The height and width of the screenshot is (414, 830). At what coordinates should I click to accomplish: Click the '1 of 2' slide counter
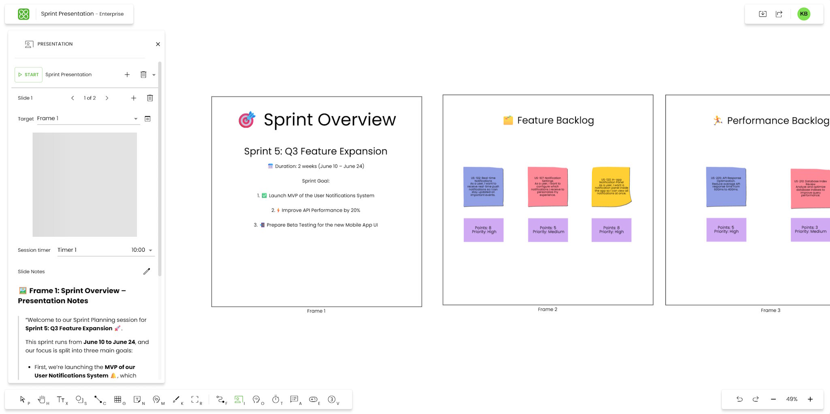(90, 98)
